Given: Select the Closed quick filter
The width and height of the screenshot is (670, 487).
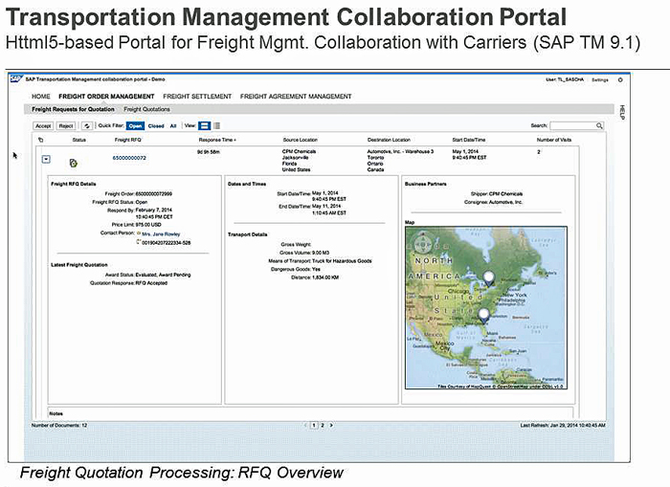Looking at the screenshot, I should point(156,125).
